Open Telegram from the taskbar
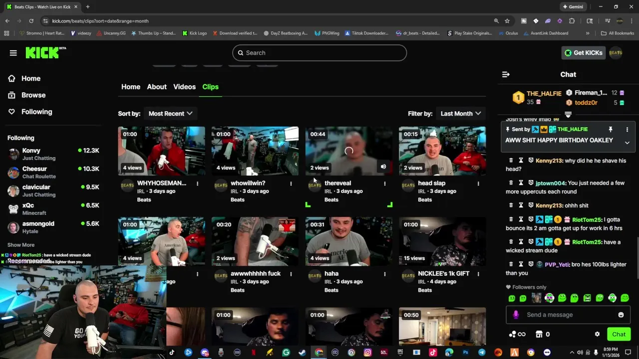This screenshot has height=359, width=639. 482,353
